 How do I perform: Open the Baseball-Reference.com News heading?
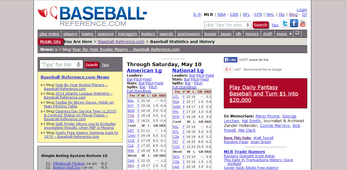click(x=75, y=77)
